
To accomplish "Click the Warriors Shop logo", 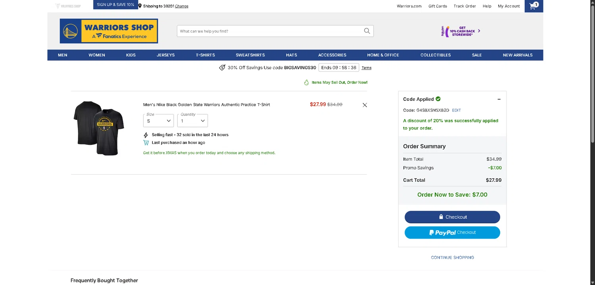I will click(x=109, y=31).
